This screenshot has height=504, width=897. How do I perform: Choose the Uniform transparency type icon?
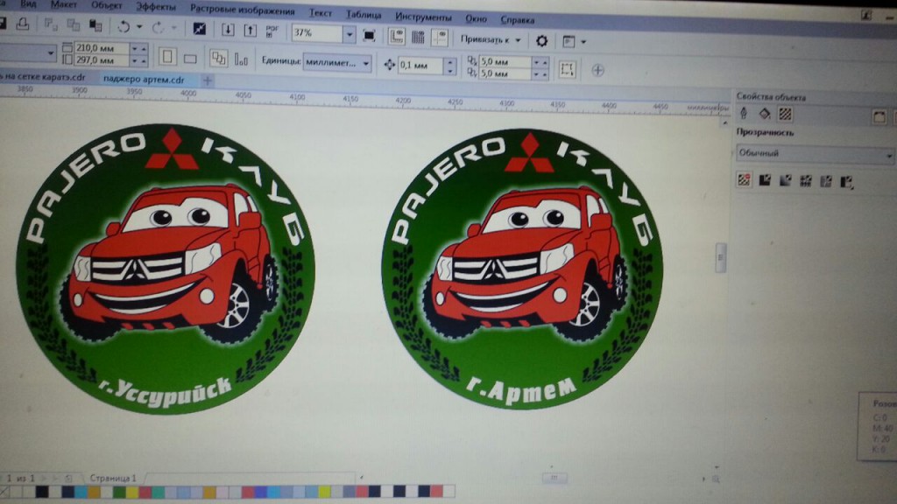(764, 181)
